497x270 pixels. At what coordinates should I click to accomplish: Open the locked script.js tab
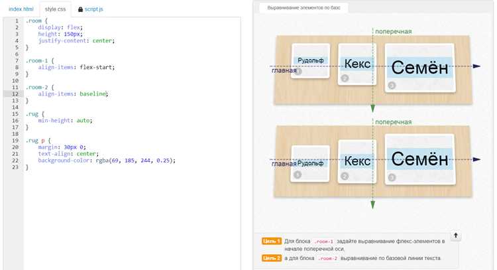[x=94, y=9]
